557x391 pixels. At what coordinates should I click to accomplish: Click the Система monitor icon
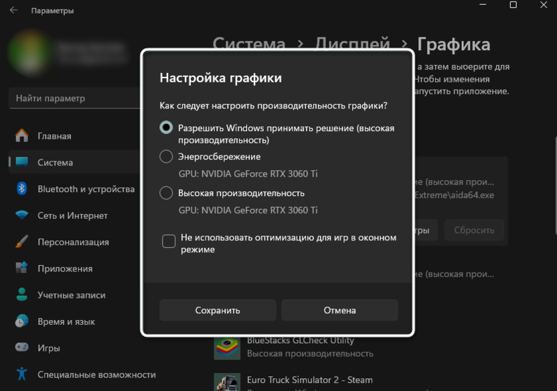pyautogui.click(x=21, y=162)
